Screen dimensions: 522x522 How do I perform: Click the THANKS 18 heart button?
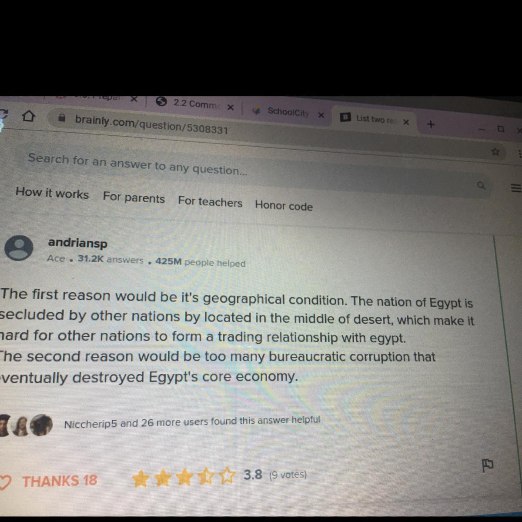[48, 481]
